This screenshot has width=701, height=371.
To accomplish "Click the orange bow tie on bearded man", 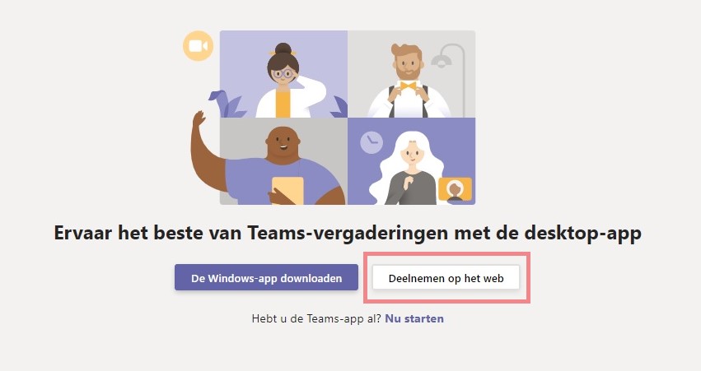I will (408, 86).
